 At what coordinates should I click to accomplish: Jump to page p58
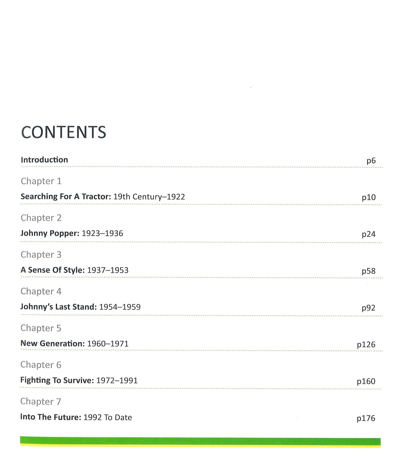369,271
